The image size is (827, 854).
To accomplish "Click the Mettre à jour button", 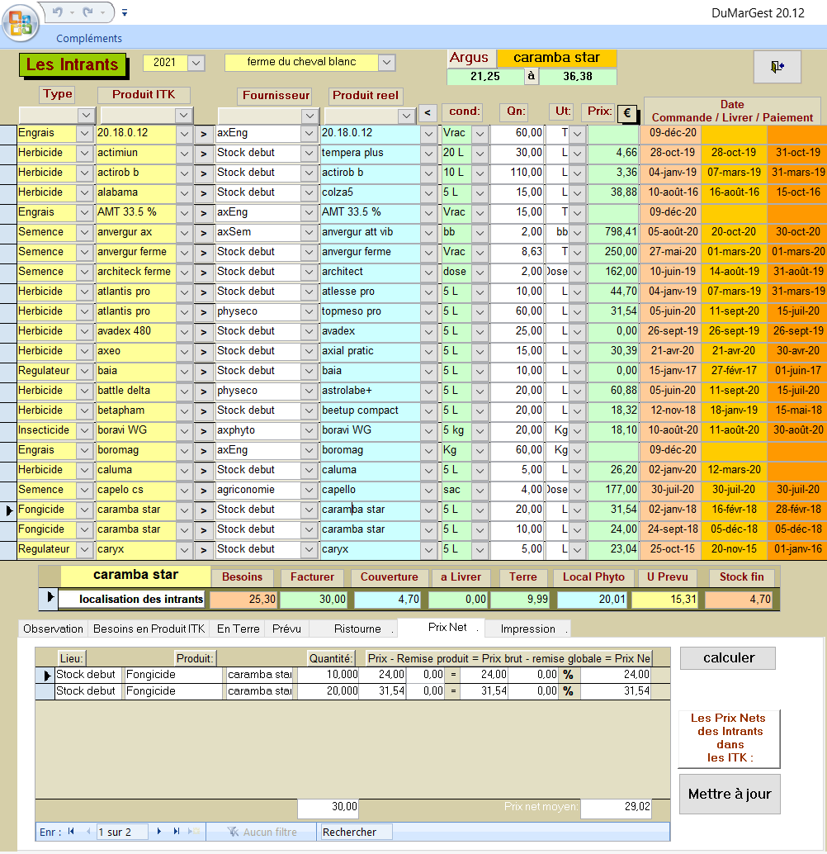I will [x=730, y=794].
